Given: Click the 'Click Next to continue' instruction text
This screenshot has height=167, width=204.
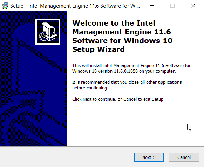Looking at the screenshot, I should click(118, 99).
